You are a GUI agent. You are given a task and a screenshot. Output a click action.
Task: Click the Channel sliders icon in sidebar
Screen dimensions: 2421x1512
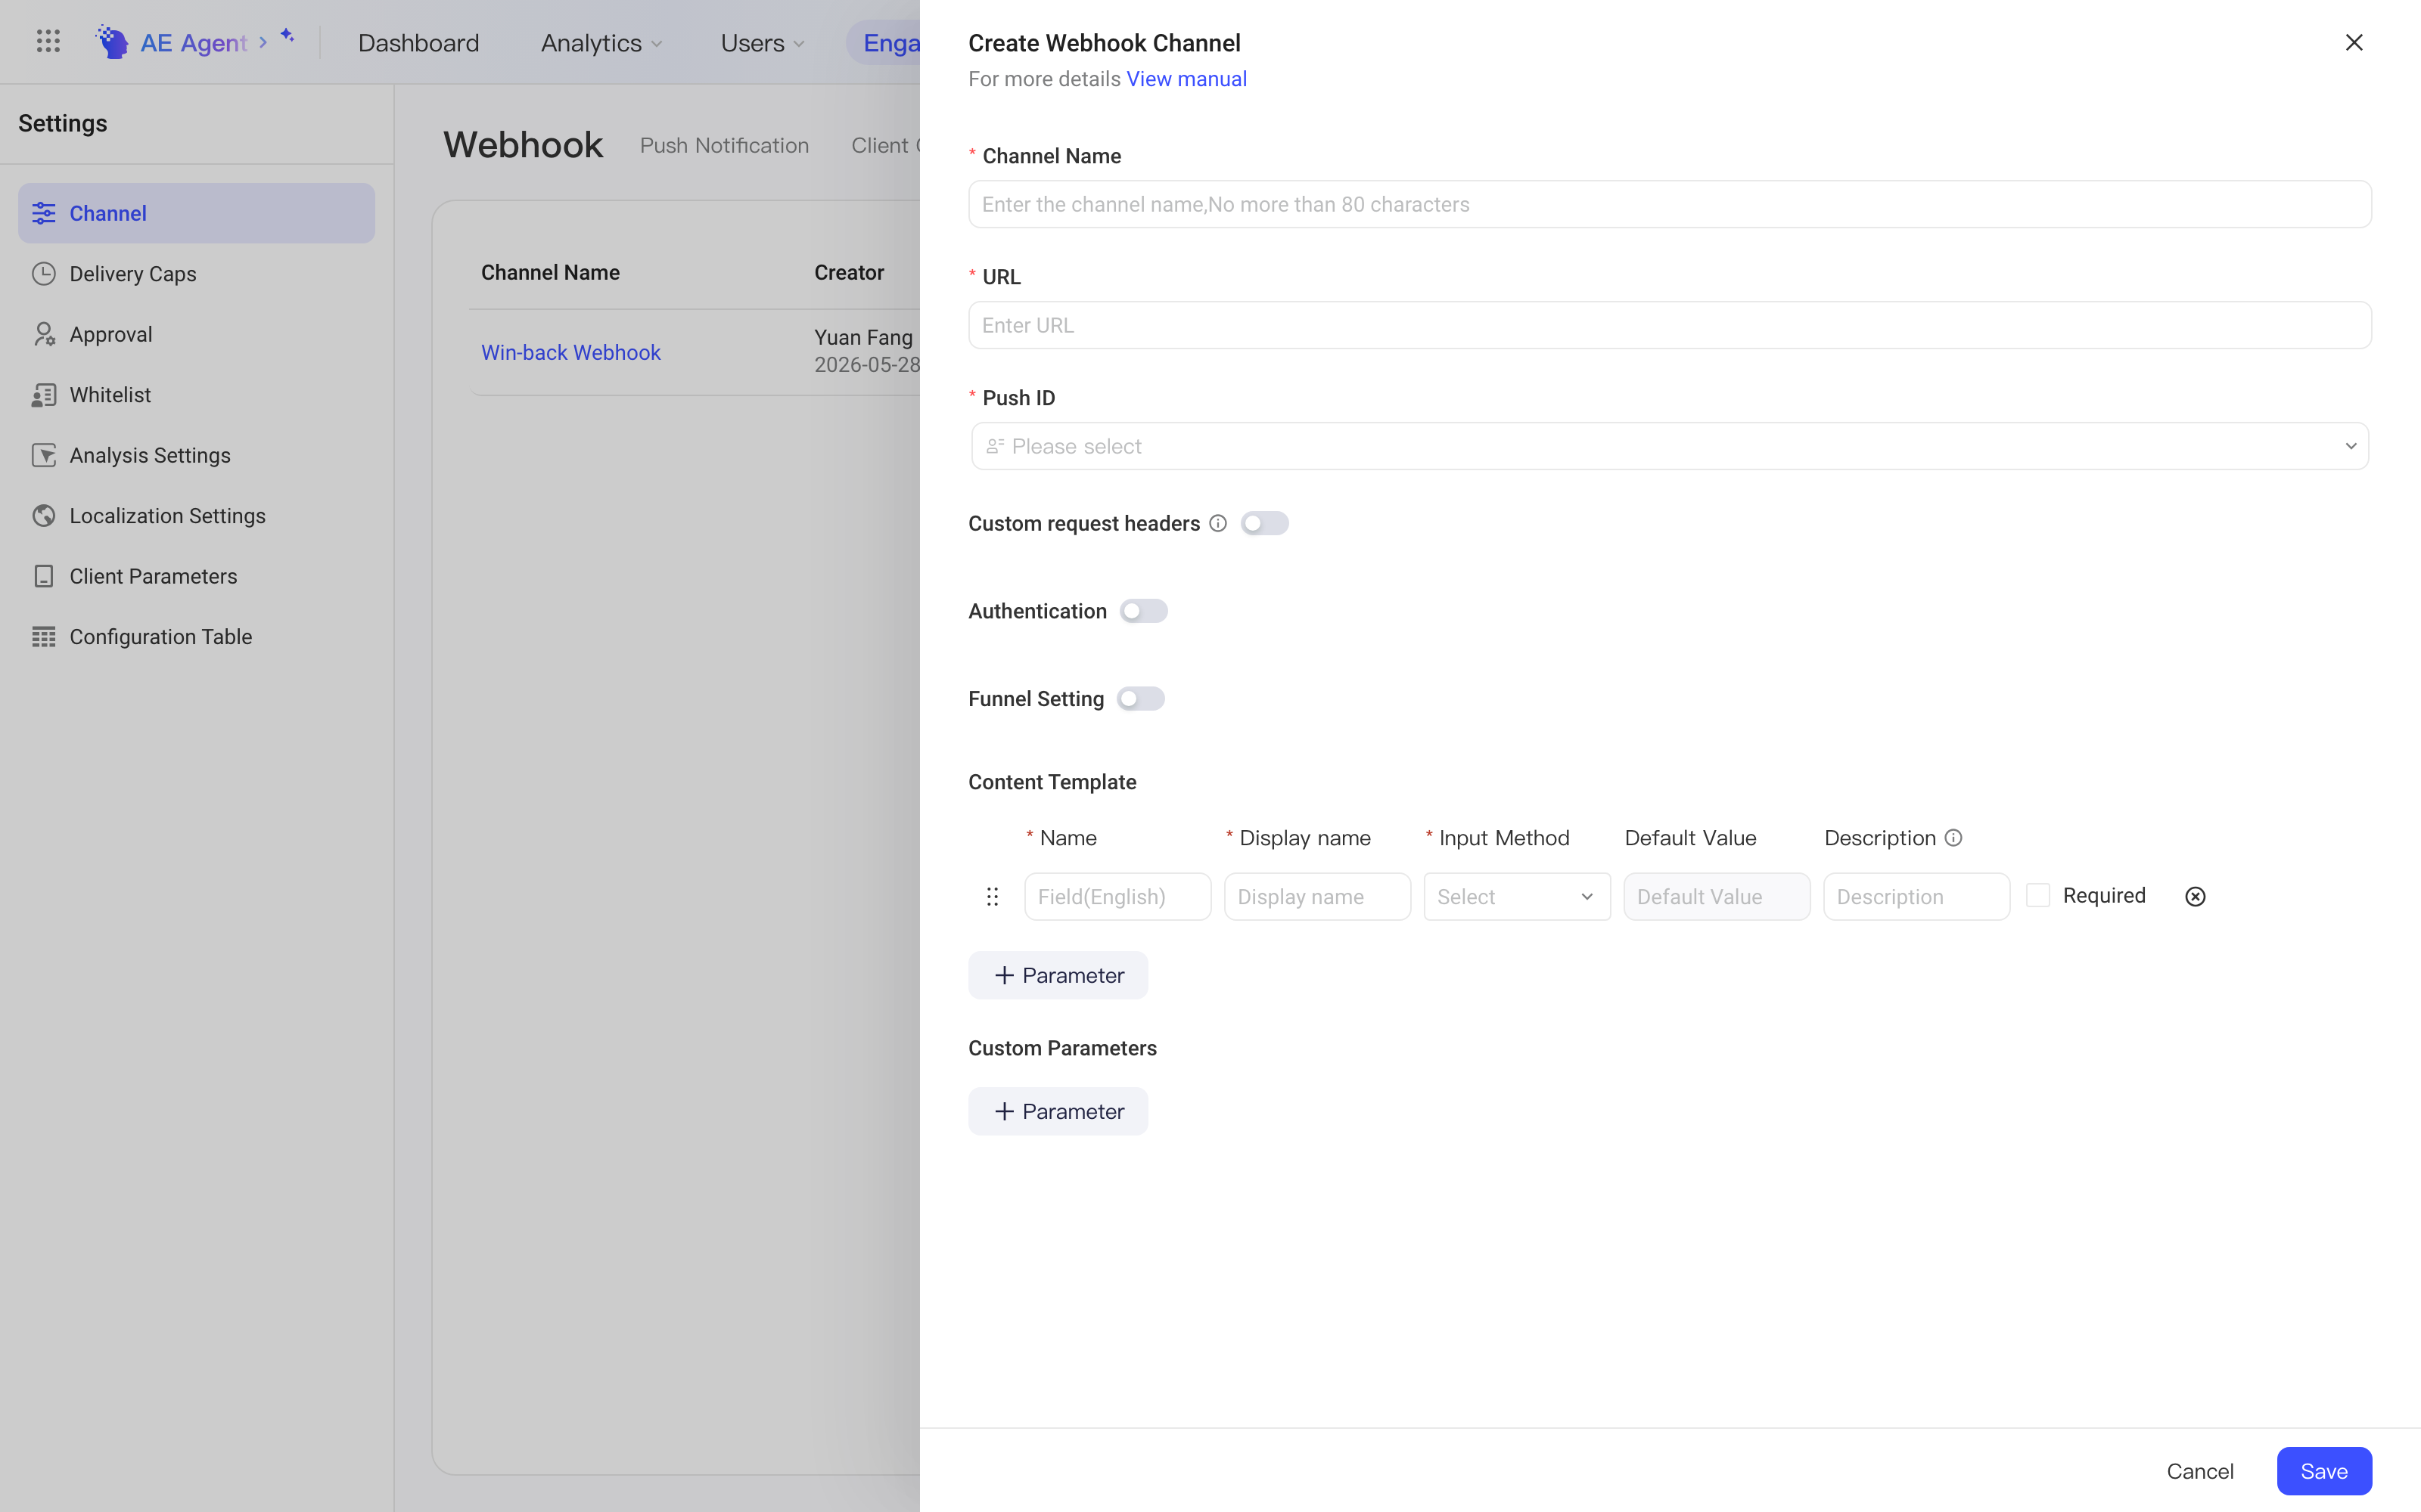[44, 213]
